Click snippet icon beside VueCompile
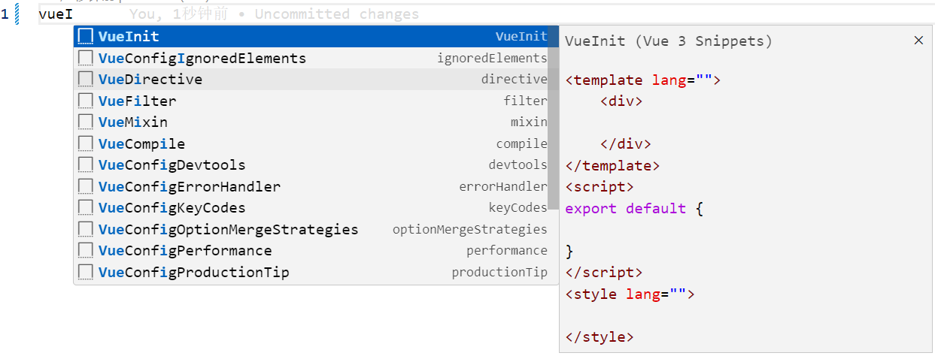 [x=86, y=143]
